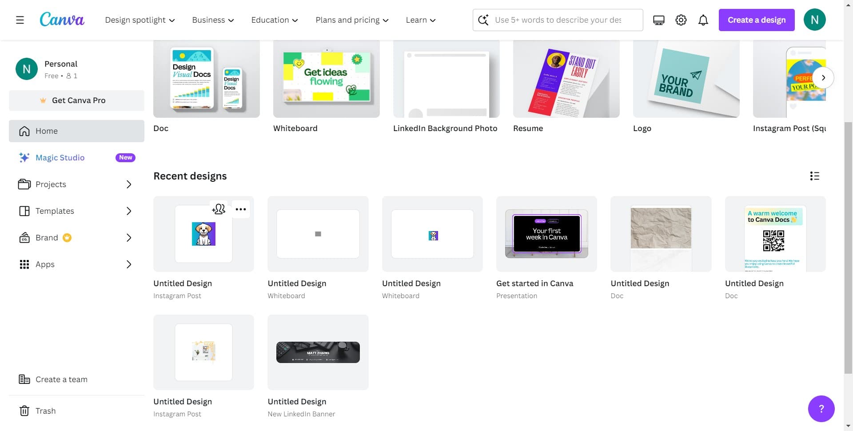Open Apps in the sidebar
The height and width of the screenshot is (431, 853).
(x=76, y=264)
